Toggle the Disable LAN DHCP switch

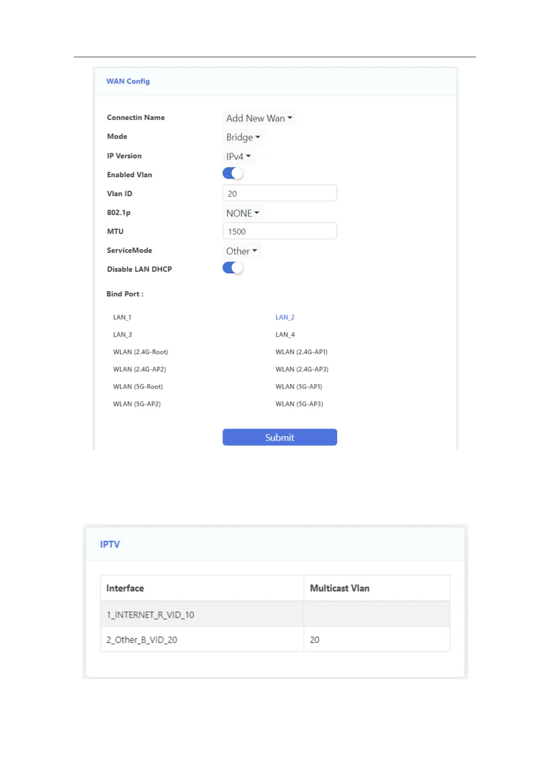pos(233,268)
